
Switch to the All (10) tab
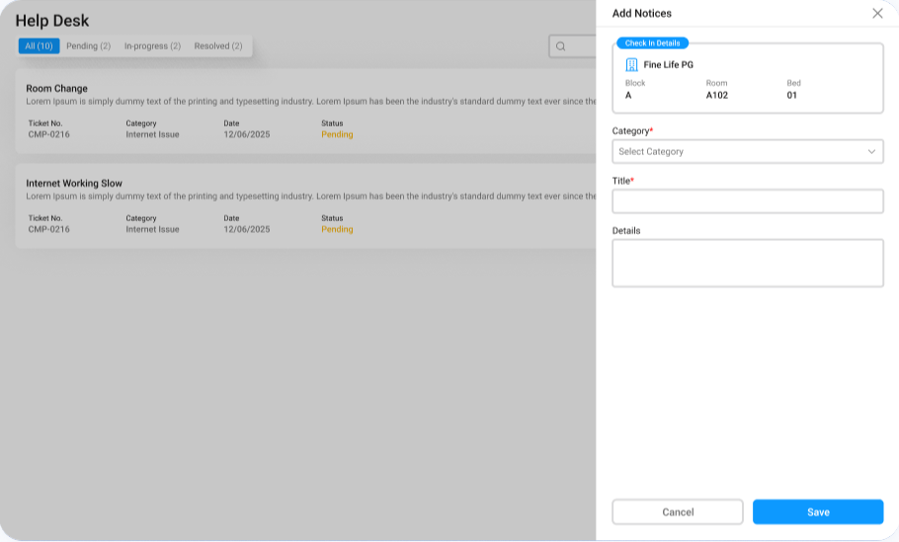(39, 46)
